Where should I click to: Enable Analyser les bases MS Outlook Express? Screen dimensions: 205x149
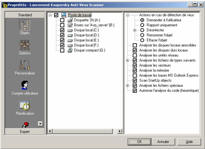point(135,75)
